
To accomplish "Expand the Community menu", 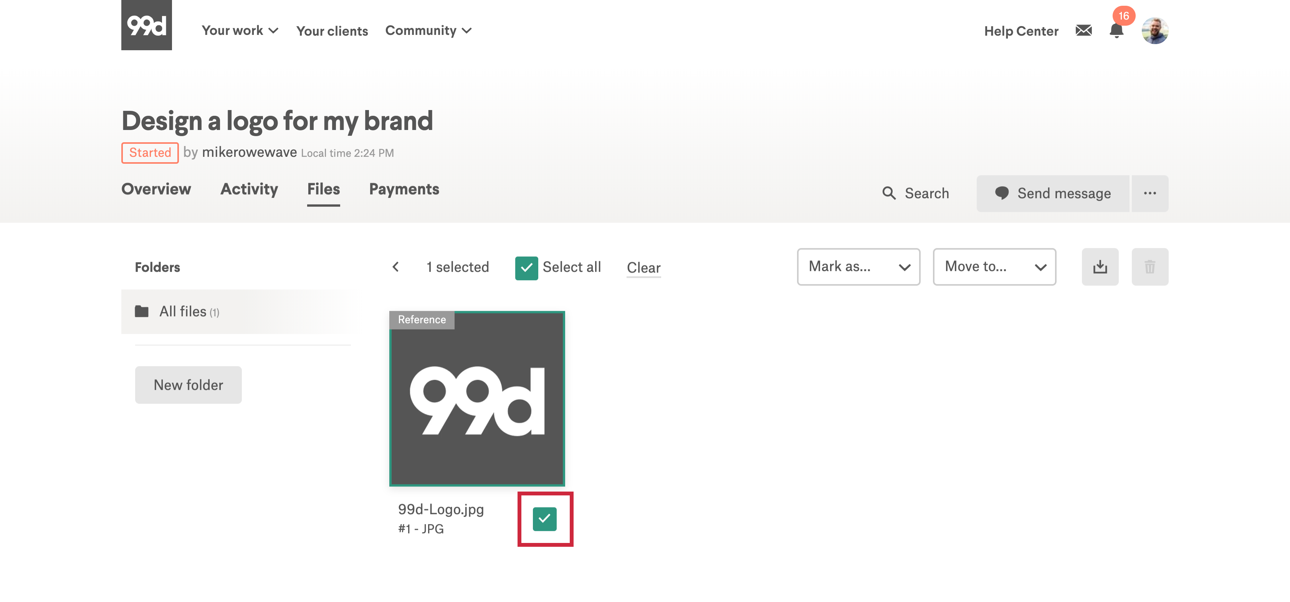I will (x=428, y=31).
